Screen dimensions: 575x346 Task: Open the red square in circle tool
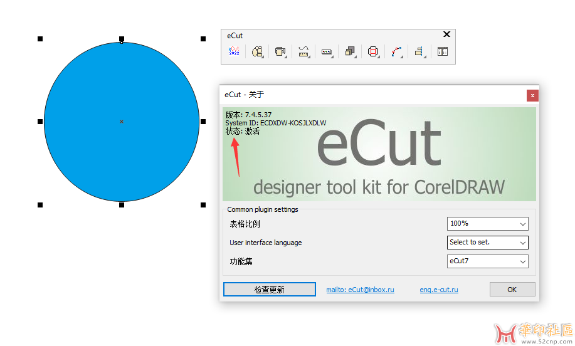[373, 51]
